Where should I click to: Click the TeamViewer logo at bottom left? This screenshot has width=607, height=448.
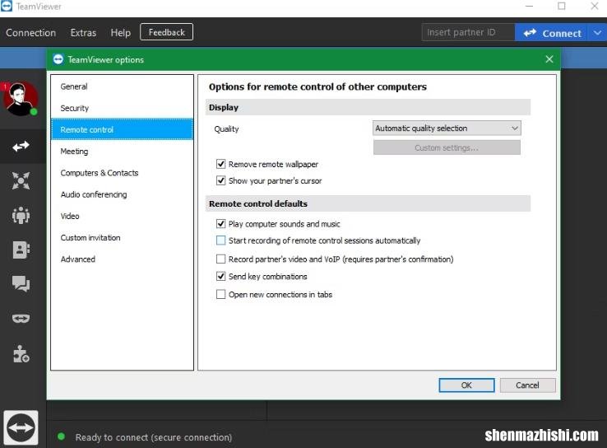21,427
